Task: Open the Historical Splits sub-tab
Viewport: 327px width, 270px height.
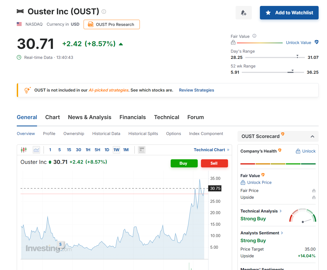Action: (143, 134)
